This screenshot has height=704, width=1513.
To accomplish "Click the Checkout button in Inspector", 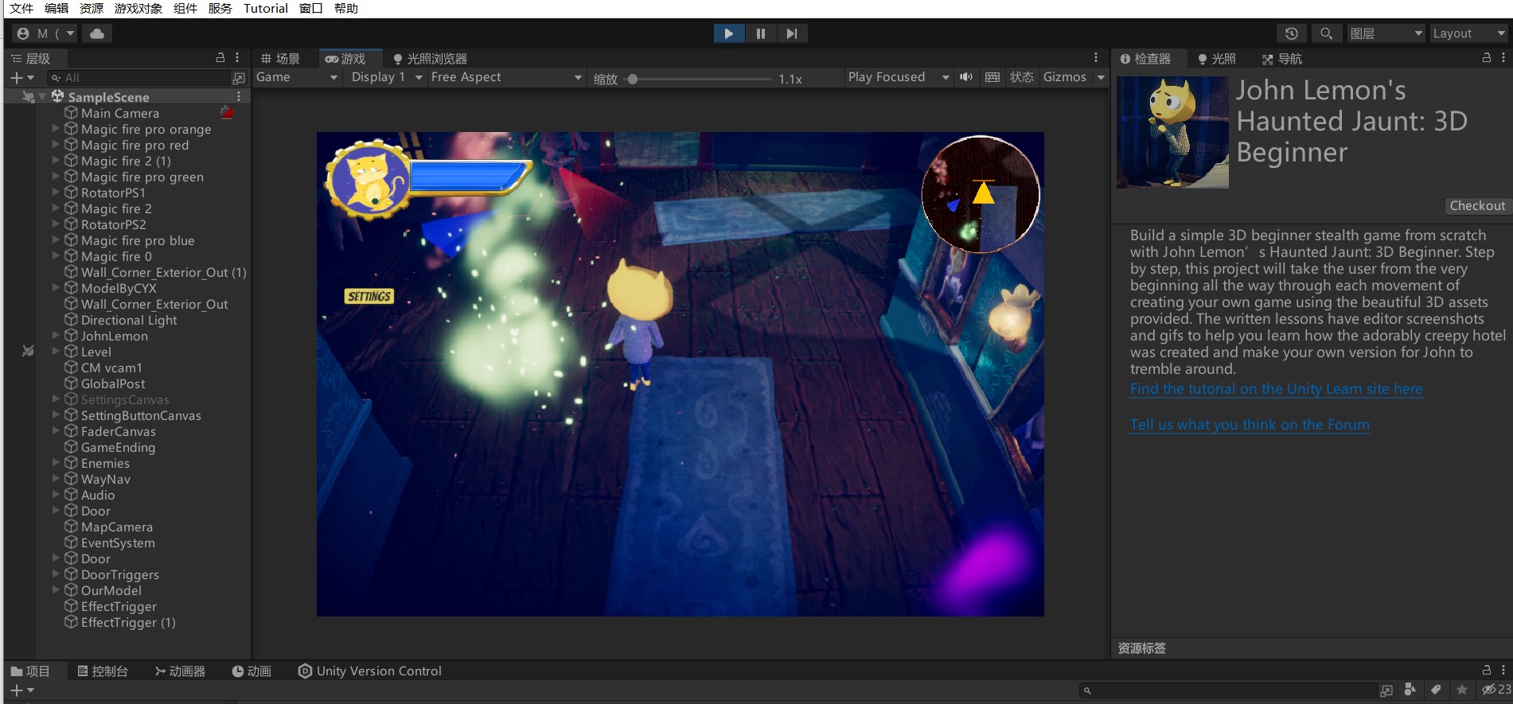I will coord(1477,205).
